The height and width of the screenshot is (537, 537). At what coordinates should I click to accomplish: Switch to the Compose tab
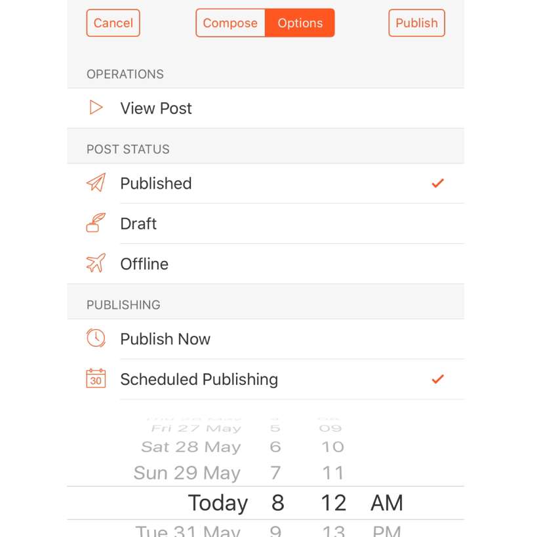231,23
